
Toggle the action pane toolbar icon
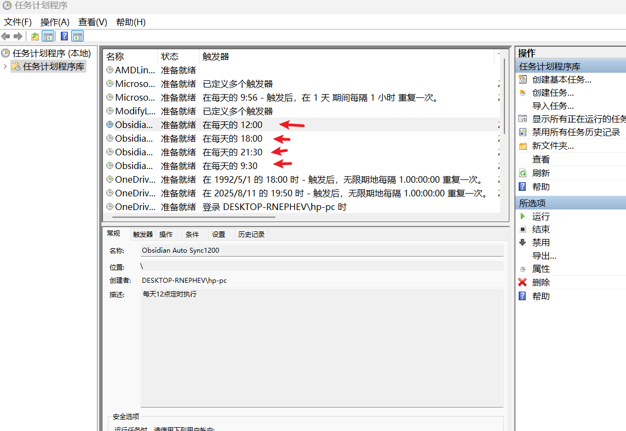pos(78,37)
